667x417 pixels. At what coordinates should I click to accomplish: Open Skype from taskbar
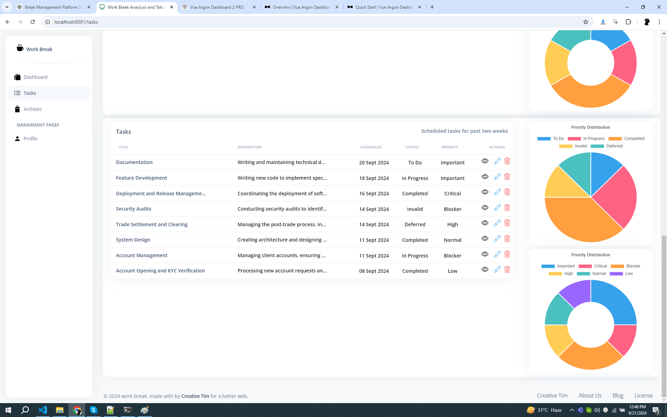pyautogui.click(x=93, y=410)
